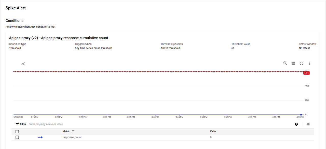Viewport: 326px width, 149px height.
Task: Click the filter property name input field
Action: [160, 124]
